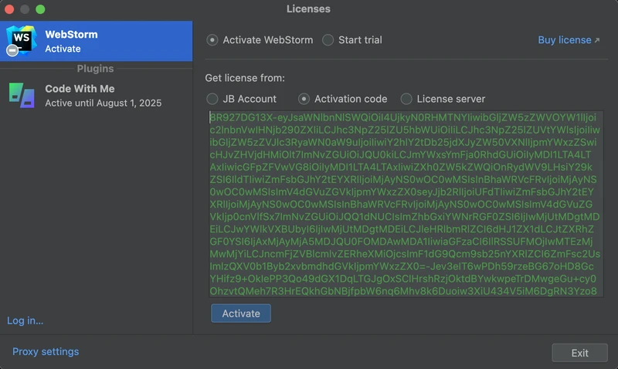Image resolution: width=618 pixels, height=369 pixels.
Task: Open the Log in... link
Action: 25,320
